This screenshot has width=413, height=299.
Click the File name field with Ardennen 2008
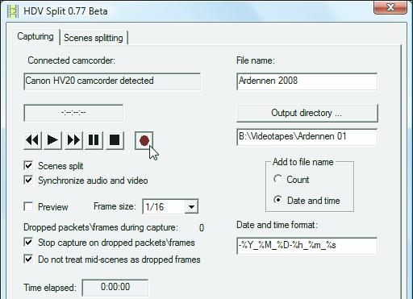(307, 81)
